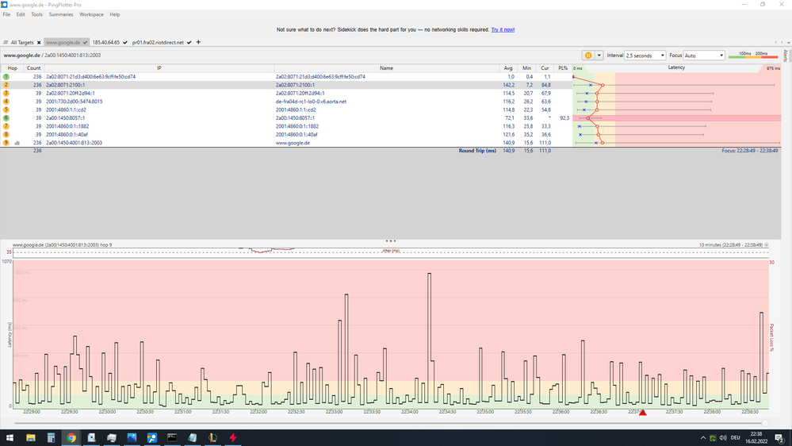Select IP 2001:4860:1:1::cd2 in hop 5

[66, 110]
